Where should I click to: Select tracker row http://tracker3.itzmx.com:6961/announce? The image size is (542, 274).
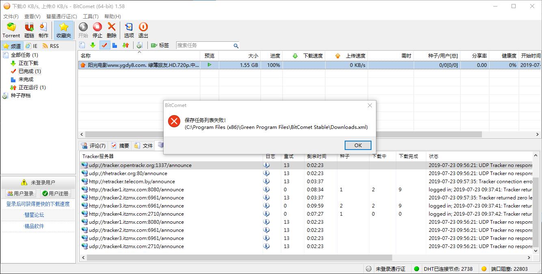[306, 205]
